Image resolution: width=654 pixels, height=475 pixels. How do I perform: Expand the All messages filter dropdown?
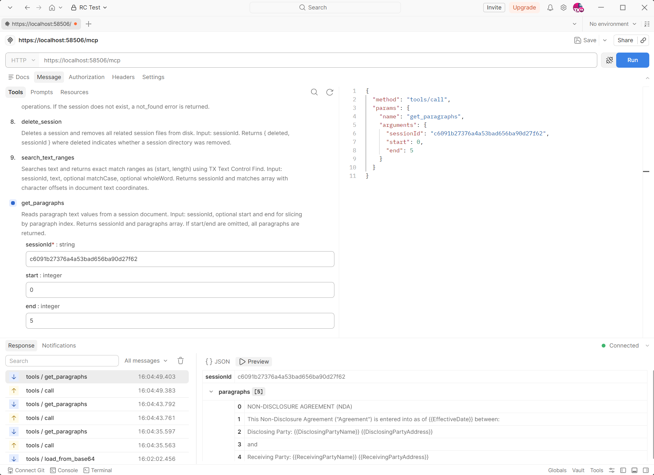(146, 361)
